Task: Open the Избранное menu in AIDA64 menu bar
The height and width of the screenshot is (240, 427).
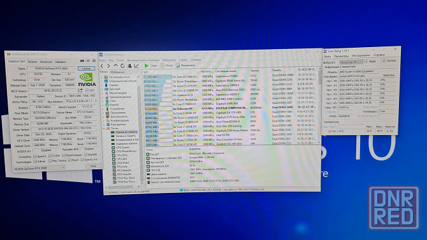Action: click(169, 60)
